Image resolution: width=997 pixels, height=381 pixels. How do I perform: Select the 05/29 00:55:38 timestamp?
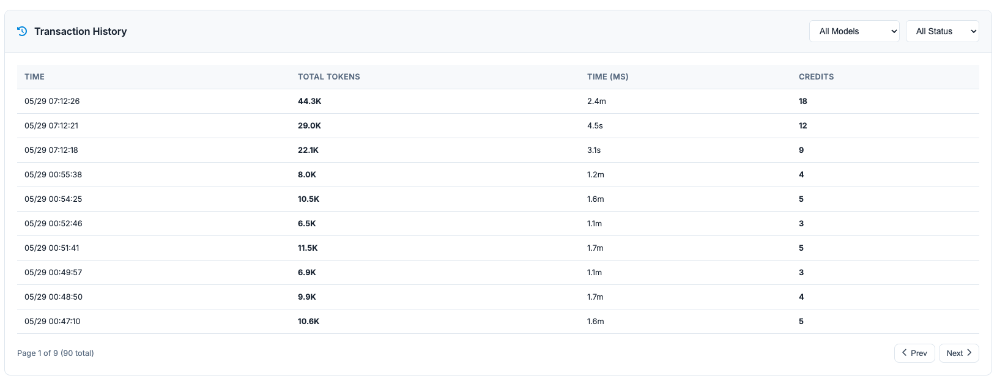coord(53,174)
